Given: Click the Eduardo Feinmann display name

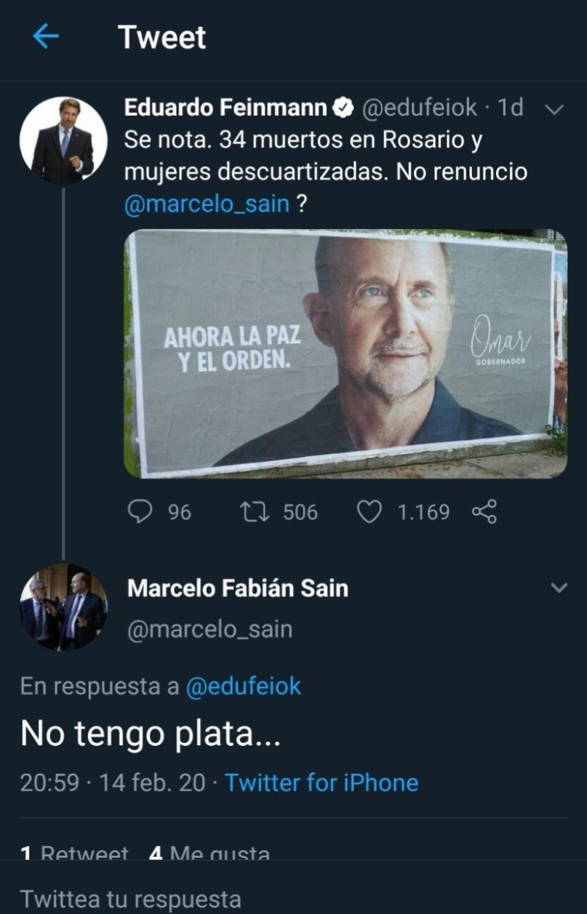Looking at the screenshot, I should 225,108.
